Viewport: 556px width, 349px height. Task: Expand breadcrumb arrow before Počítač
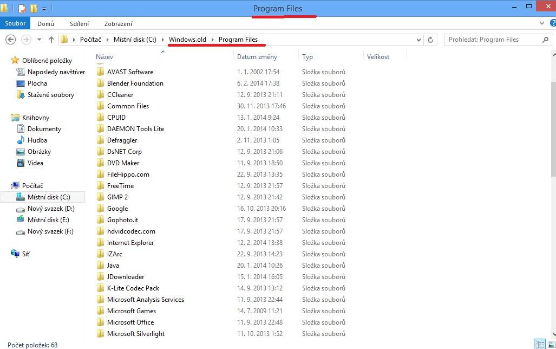(x=74, y=40)
